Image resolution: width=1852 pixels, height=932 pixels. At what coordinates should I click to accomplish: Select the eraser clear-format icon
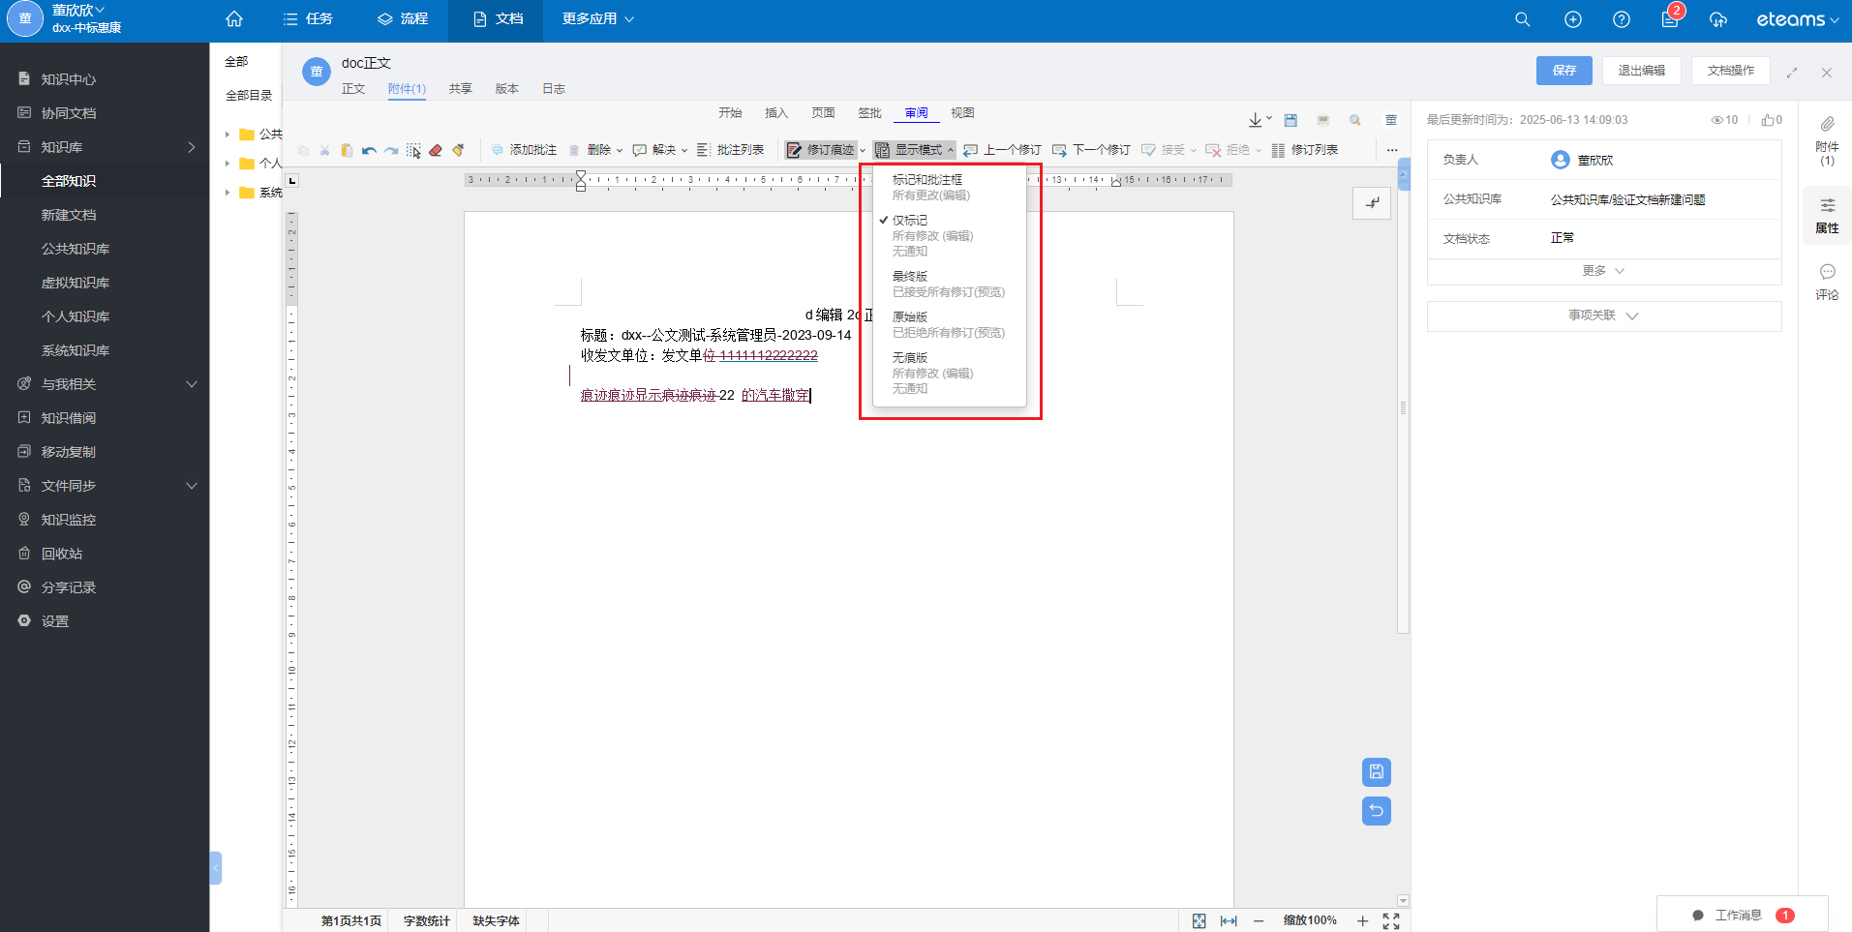436,150
